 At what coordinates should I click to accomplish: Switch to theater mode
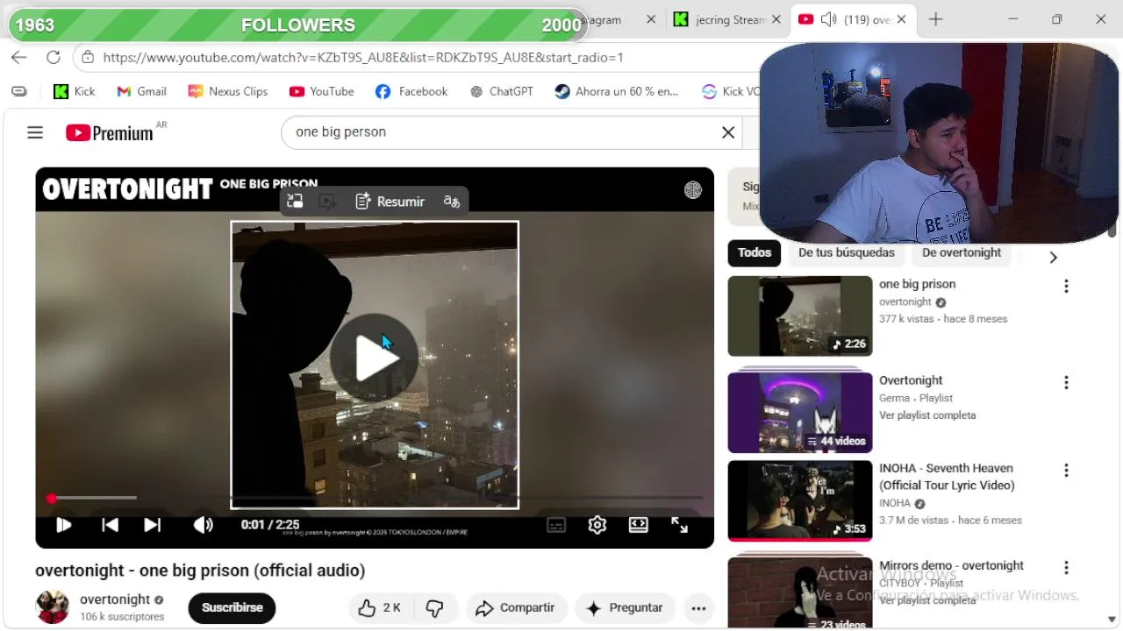pyautogui.click(x=639, y=525)
